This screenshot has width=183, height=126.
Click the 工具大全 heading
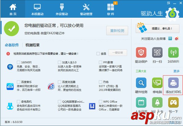click(141, 71)
